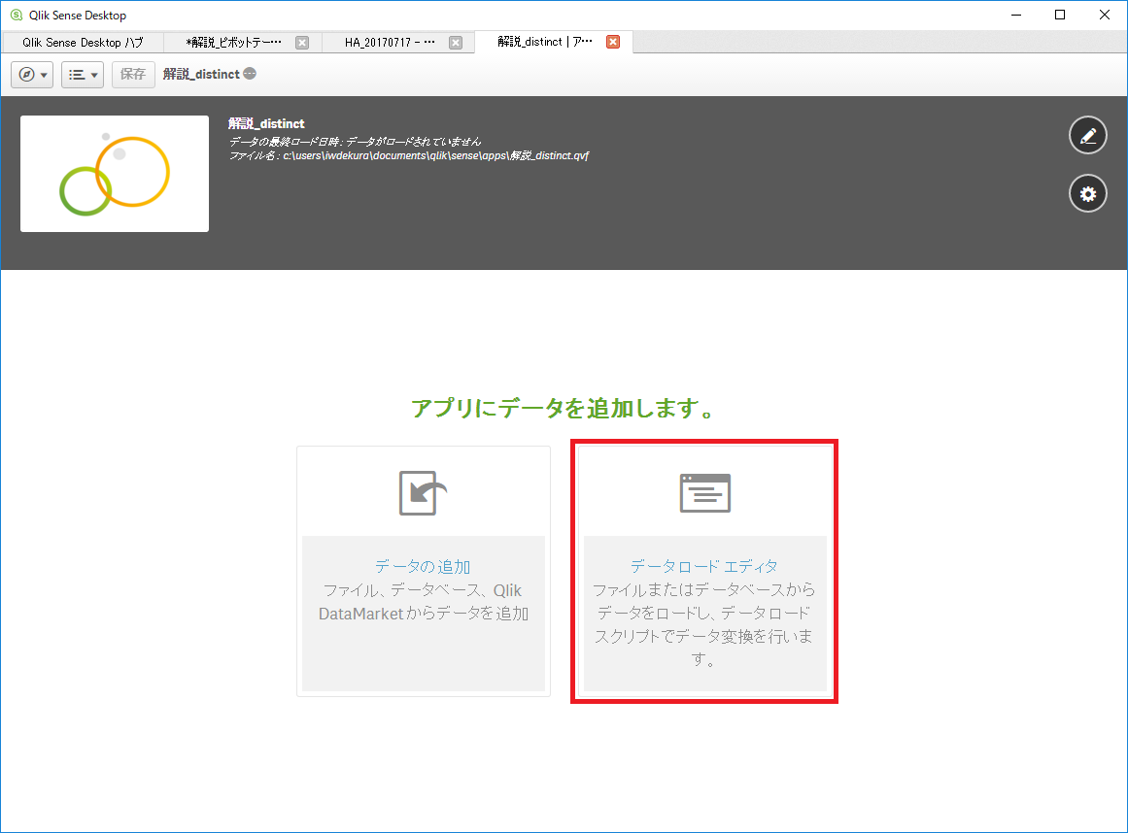Click the データの最終ロード日時 status text
The image size is (1128, 833).
355,142
